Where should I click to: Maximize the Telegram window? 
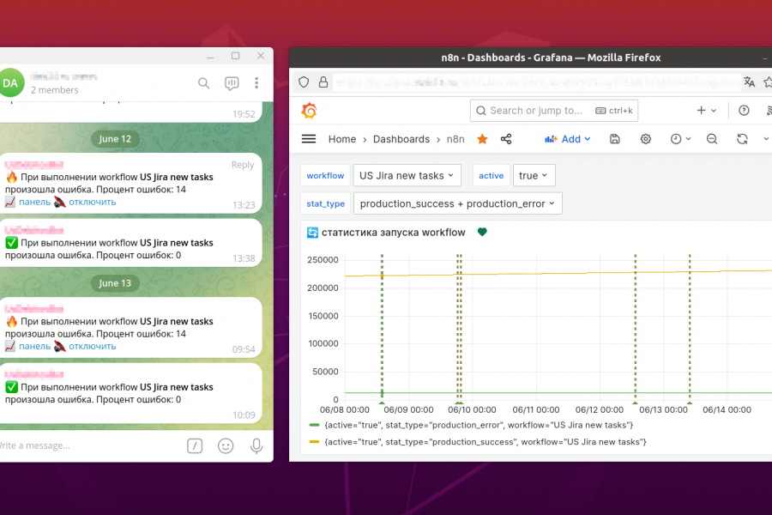click(x=235, y=56)
